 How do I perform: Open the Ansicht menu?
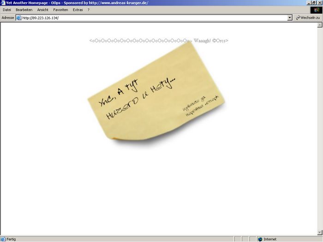coord(43,10)
